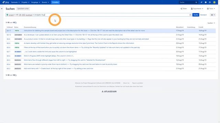The height and width of the screenshot is (123, 220).
Task: Refresh results icon next to the bottom 1-10 von 10
Action: pos(16,75)
